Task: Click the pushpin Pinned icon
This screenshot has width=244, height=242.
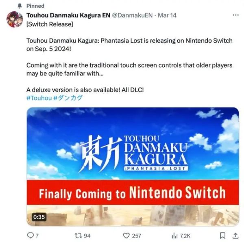Action: [20, 6]
